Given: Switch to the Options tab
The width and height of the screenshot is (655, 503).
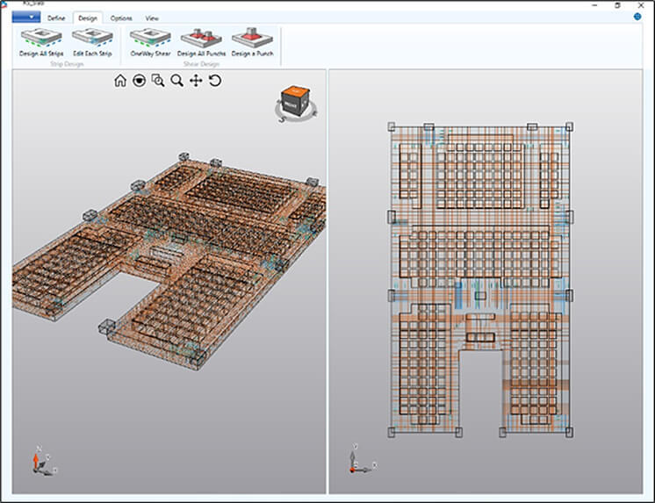Looking at the screenshot, I should [x=121, y=18].
